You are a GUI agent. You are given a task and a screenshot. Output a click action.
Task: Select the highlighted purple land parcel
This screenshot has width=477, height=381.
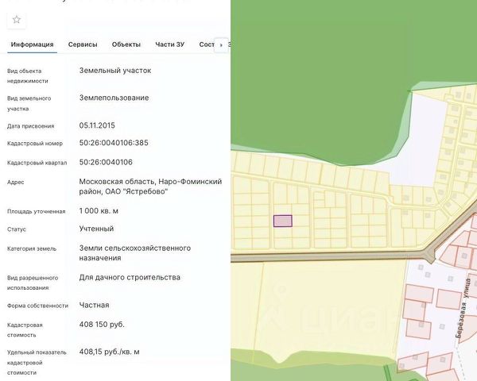283,221
